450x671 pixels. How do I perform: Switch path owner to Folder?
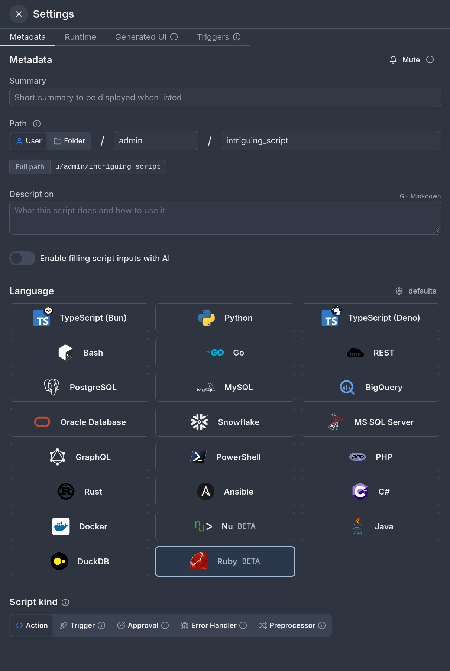click(x=69, y=141)
